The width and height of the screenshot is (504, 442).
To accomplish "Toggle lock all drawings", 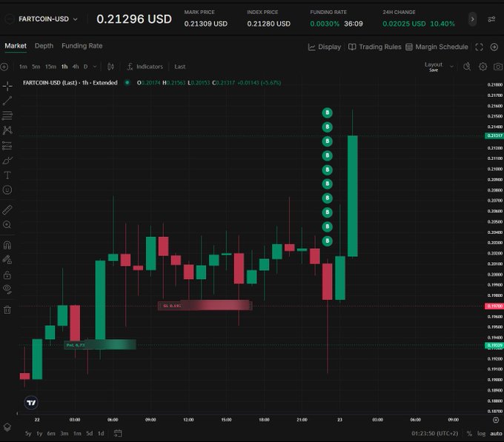I will [x=7, y=275].
